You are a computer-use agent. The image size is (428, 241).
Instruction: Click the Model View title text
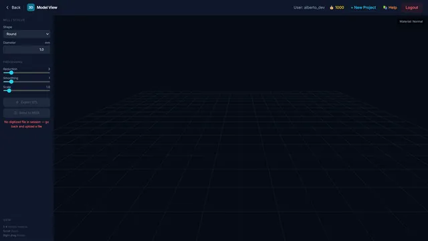pos(47,7)
